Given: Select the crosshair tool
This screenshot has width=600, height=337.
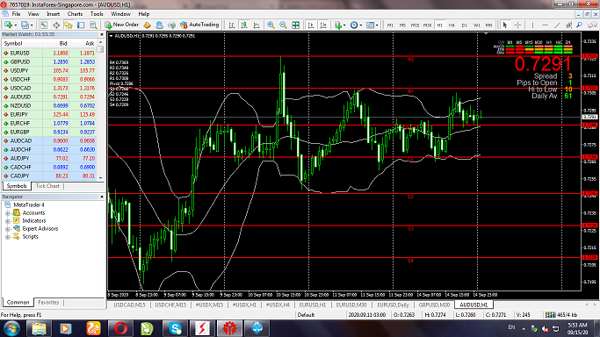Looking at the screenshot, I should point(517,25).
